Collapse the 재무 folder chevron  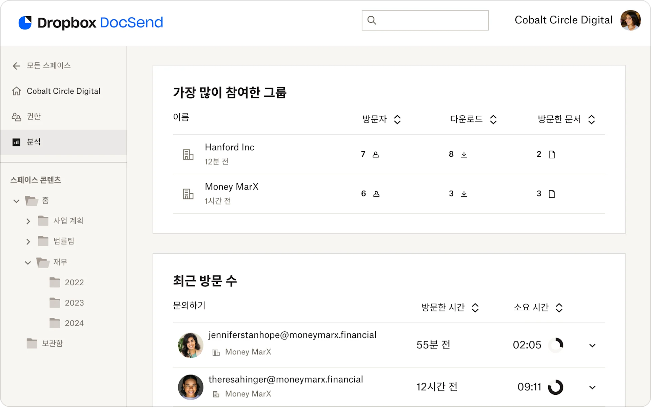[x=28, y=263]
